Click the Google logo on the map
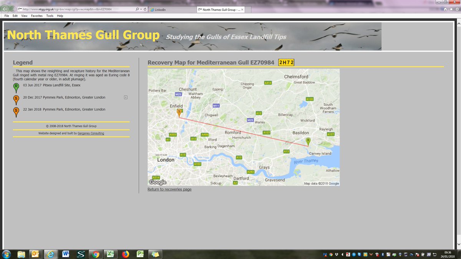 (x=158, y=182)
